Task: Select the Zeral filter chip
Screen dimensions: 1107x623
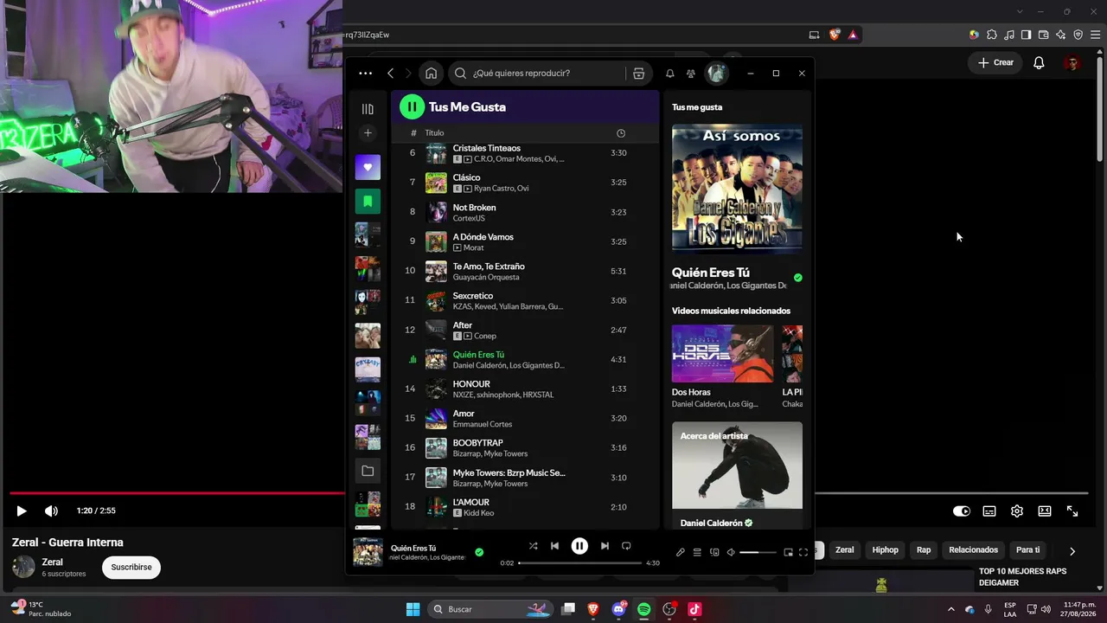Action: [845, 550]
